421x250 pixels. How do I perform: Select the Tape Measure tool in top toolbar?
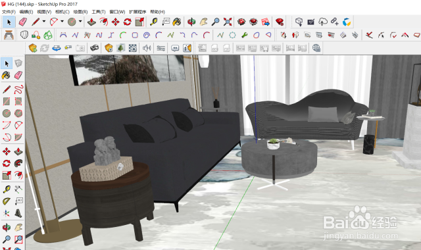tap(153, 22)
